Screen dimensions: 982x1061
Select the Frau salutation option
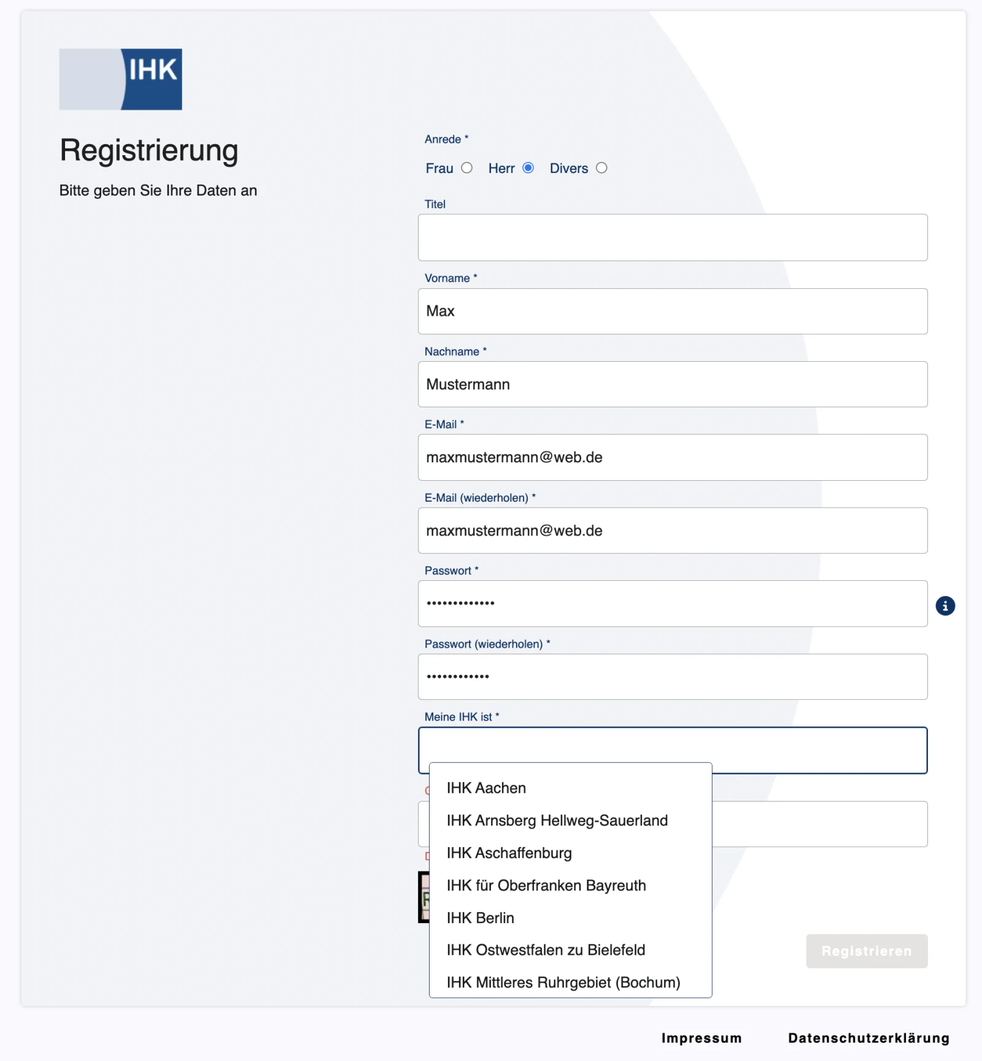pos(467,168)
